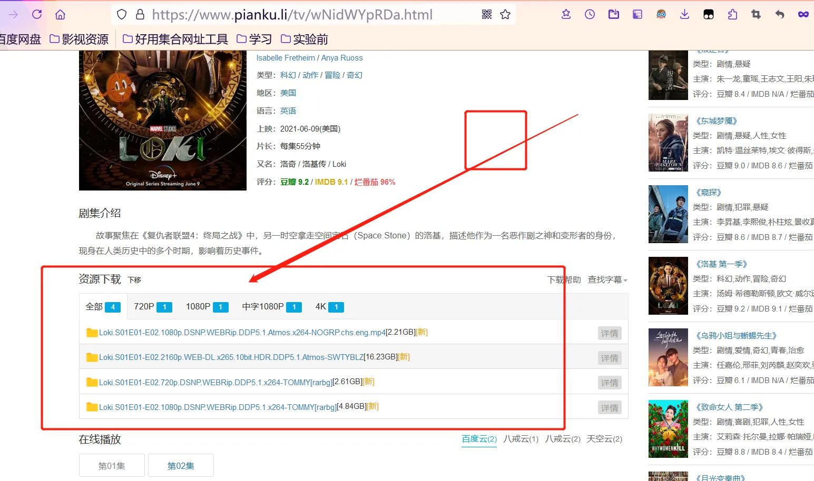Open the Downloads panel icon
The image size is (814, 481).
tap(684, 15)
